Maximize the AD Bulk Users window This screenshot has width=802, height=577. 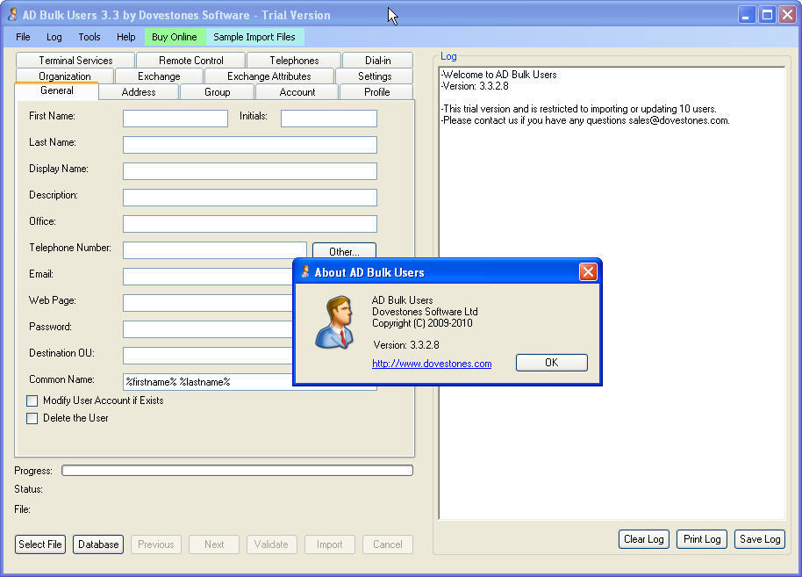767,15
